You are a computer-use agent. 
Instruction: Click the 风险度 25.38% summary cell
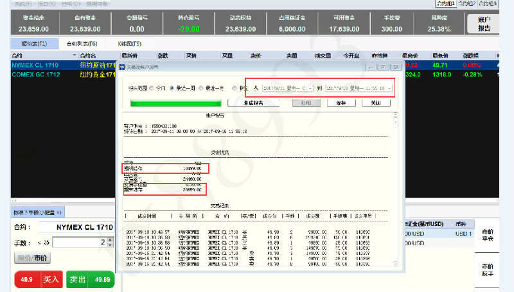coord(439,23)
